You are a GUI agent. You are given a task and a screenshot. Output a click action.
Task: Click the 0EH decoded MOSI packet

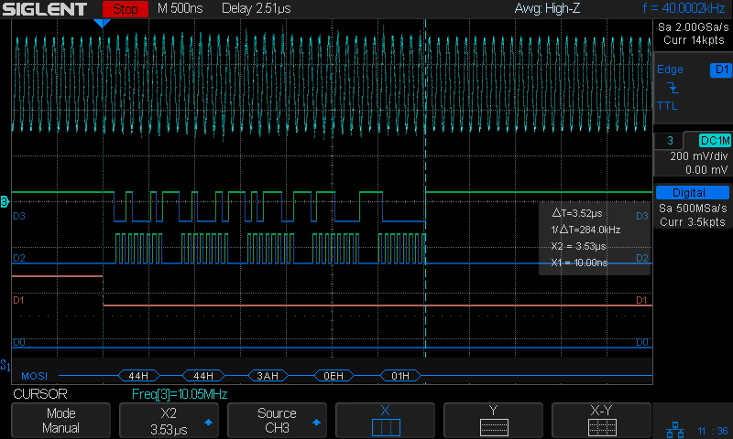(x=334, y=376)
